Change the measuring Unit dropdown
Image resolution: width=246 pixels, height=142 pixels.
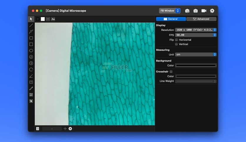click(196, 55)
